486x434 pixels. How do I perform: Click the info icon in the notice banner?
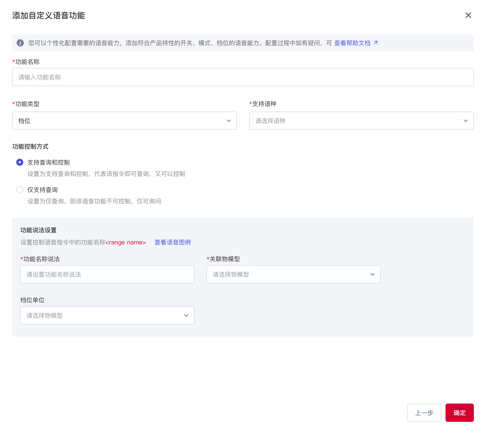(20, 43)
